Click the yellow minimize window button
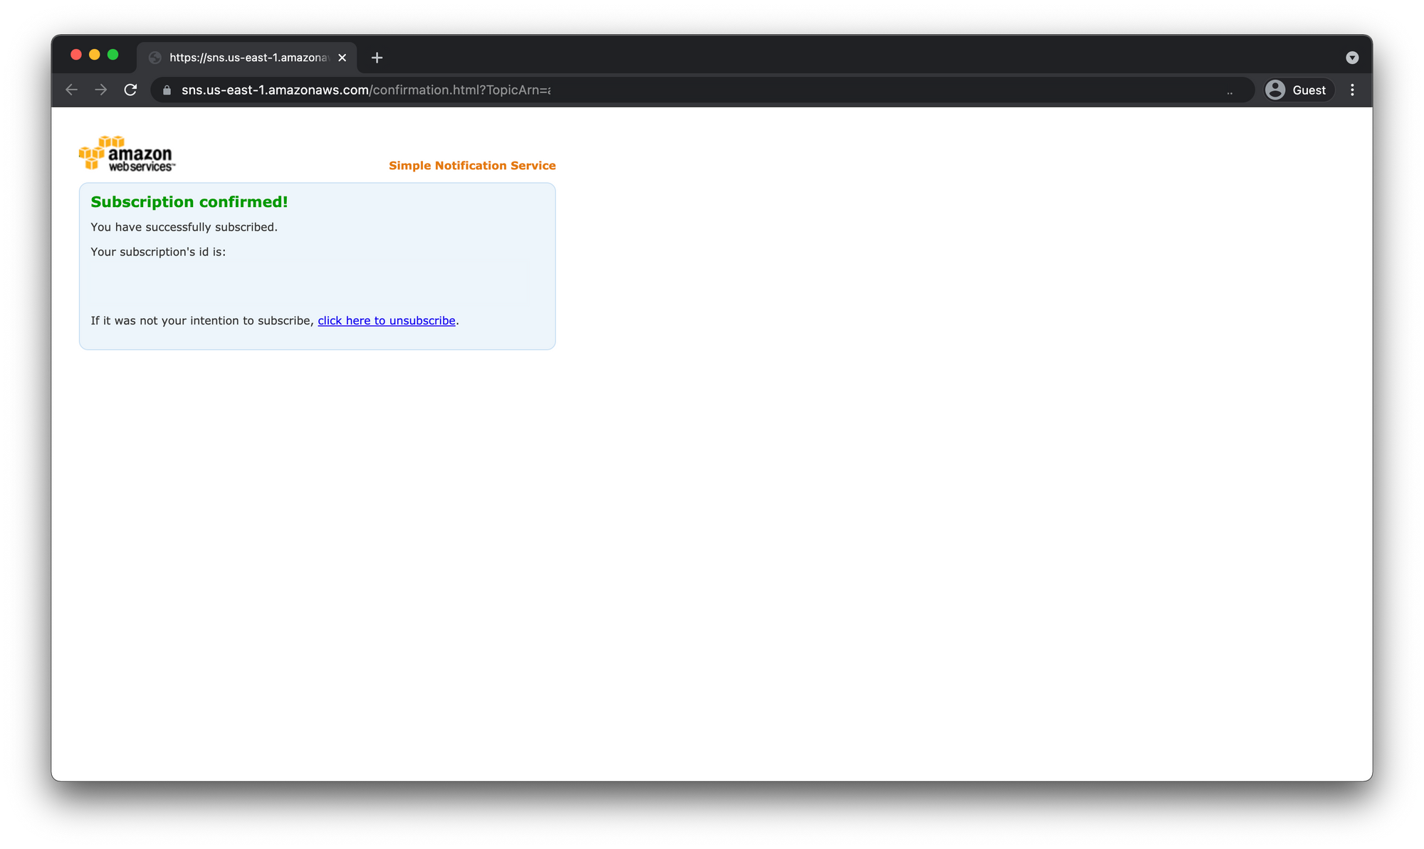This screenshot has width=1424, height=849. 94,55
